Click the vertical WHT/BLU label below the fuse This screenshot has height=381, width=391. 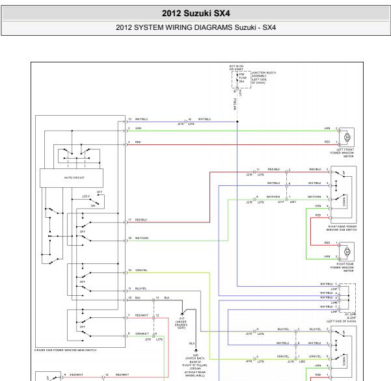234,104
